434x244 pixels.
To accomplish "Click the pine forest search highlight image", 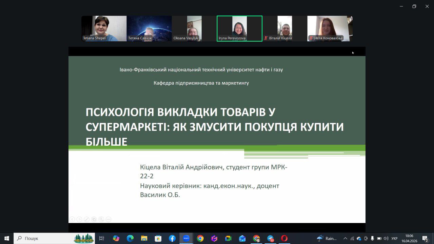I will click(84, 238).
